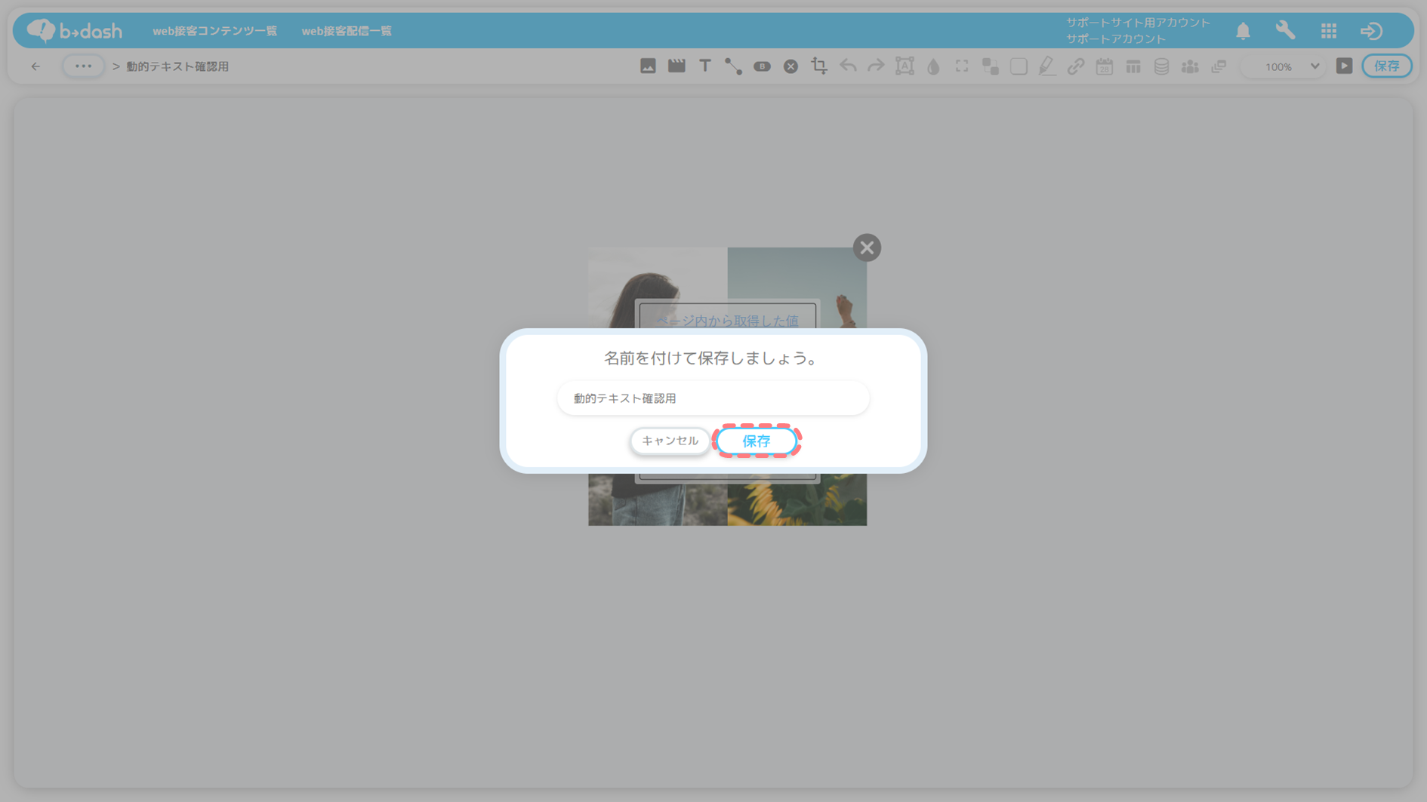Viewport: 1427px width, 802px height.
Task: Open notifications bell icon
Action: pyautogui.click(x=1243, y=31)
